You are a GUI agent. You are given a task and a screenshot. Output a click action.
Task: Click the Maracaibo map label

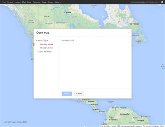tap(116, 107)
